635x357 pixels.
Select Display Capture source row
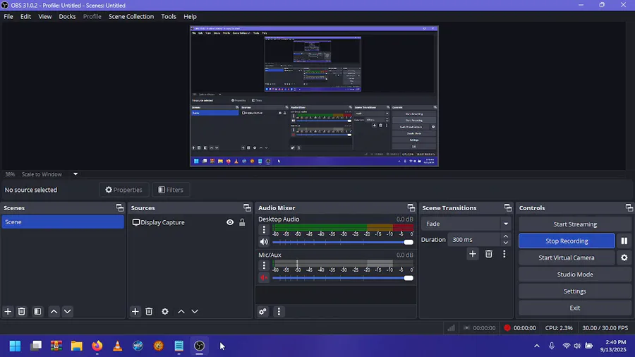190,222
